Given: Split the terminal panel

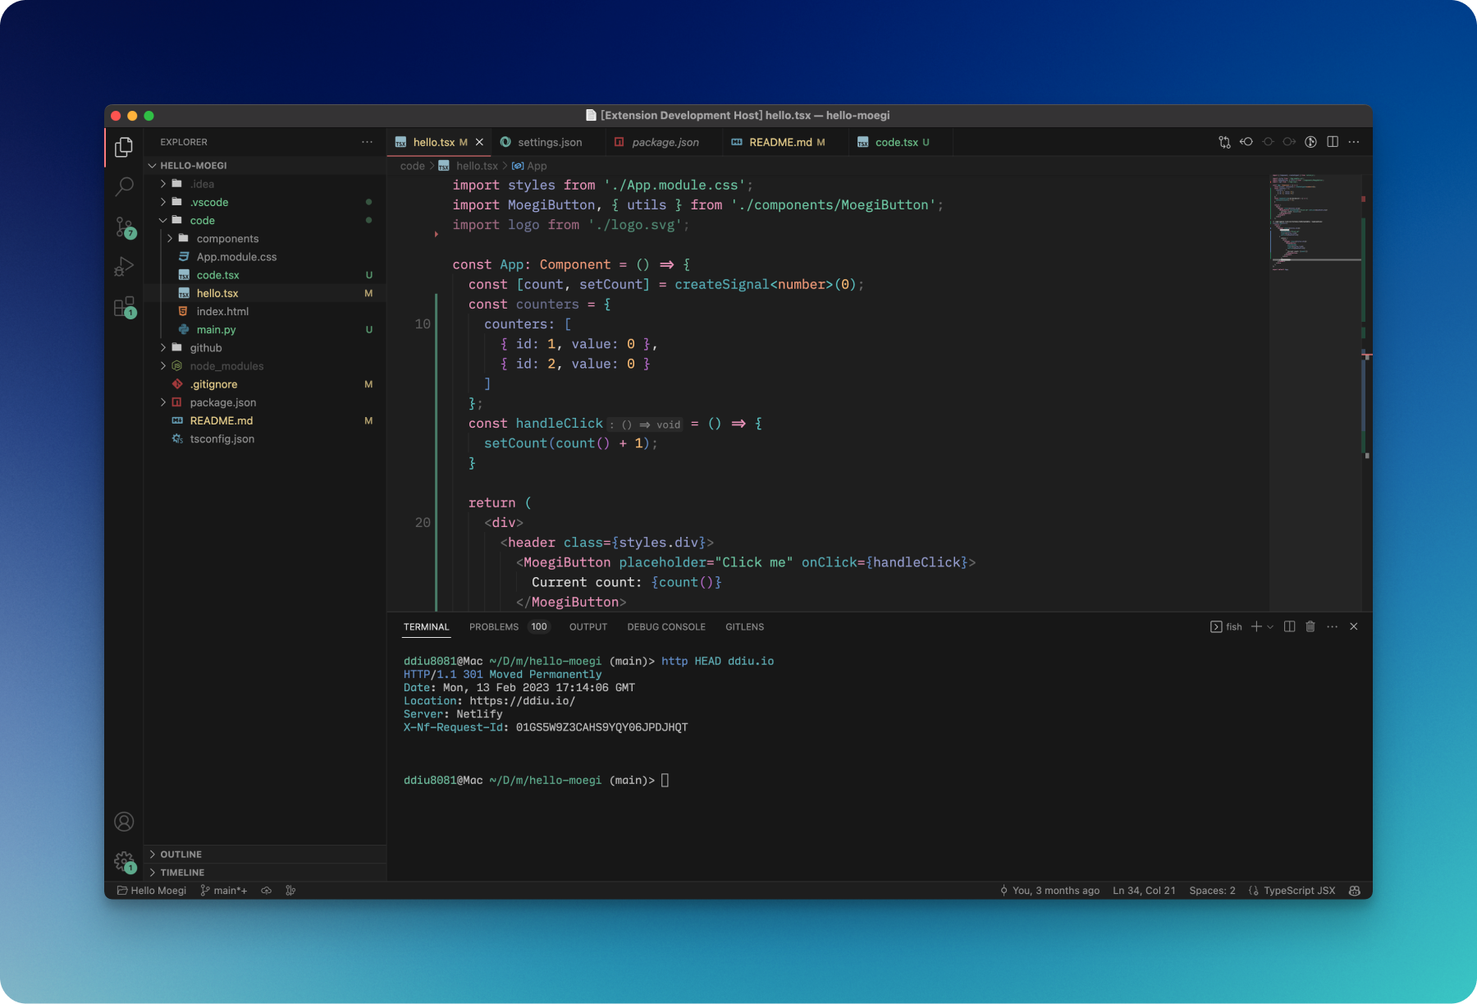Looking at the screenshot, I should point(1289,626).
